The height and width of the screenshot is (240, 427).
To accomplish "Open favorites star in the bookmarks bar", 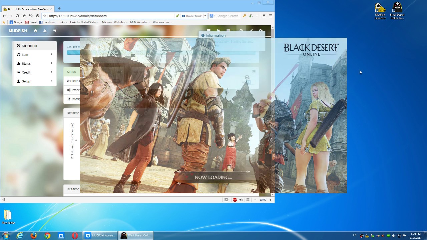I will tap(4, 22).
